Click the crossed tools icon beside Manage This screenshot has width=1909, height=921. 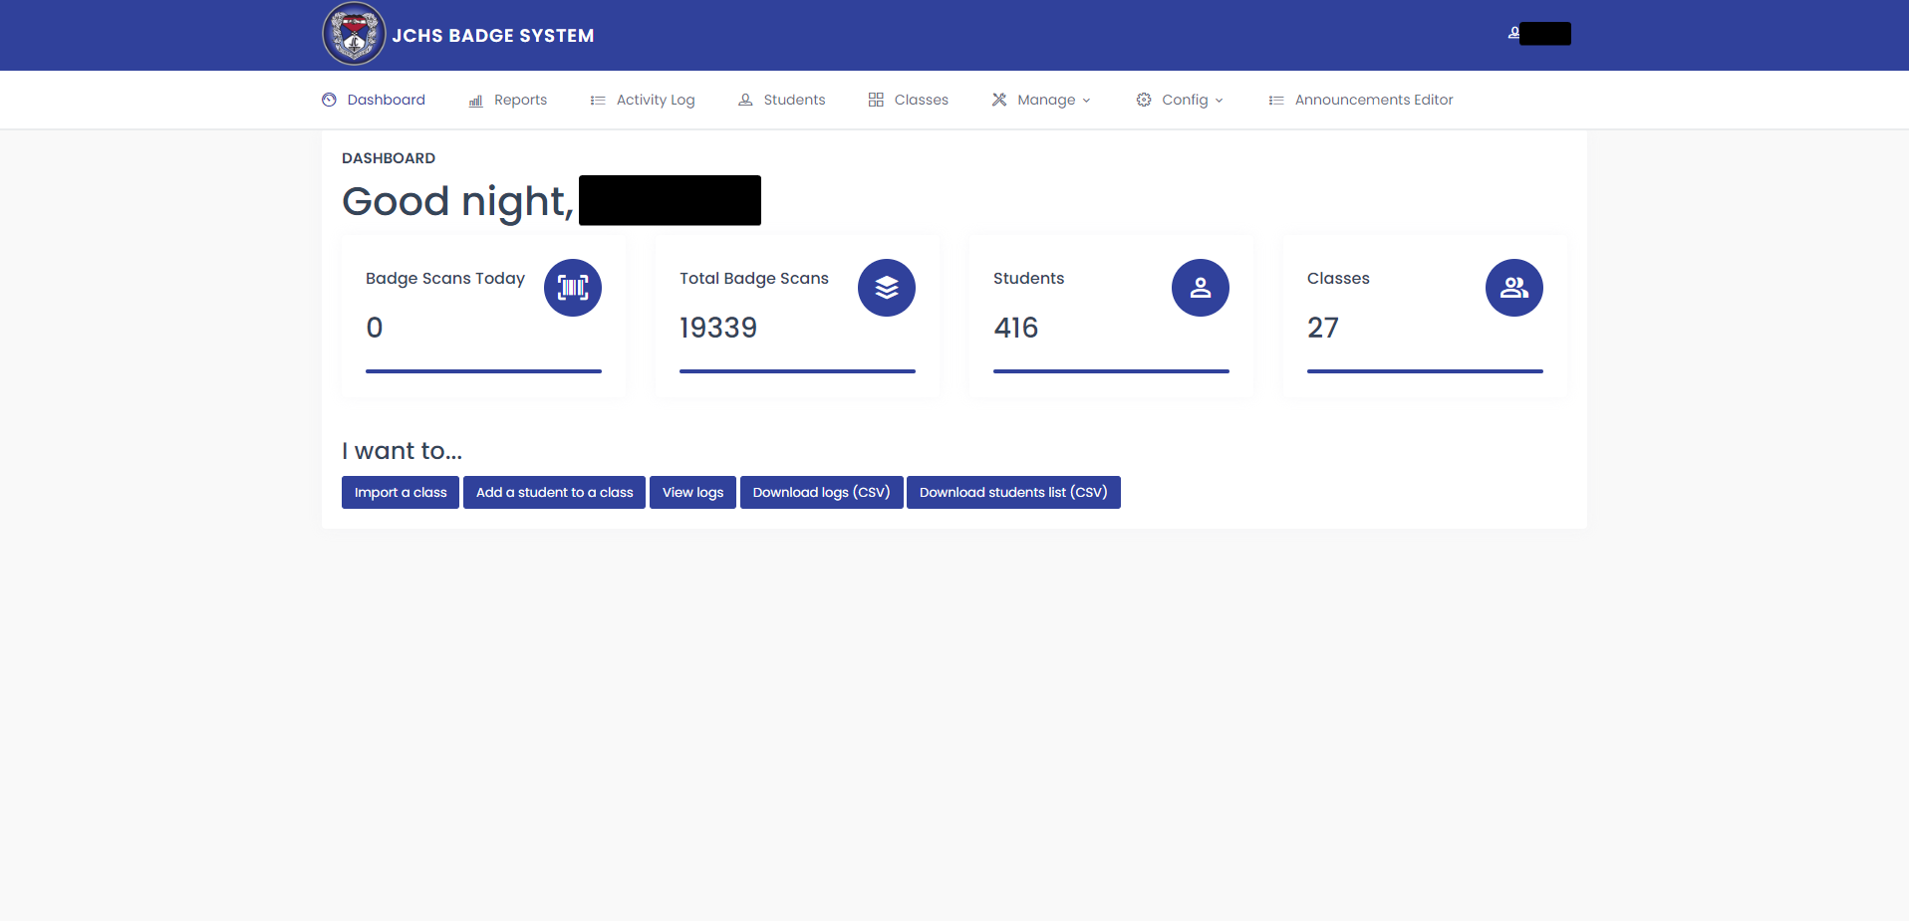point(999,100)
